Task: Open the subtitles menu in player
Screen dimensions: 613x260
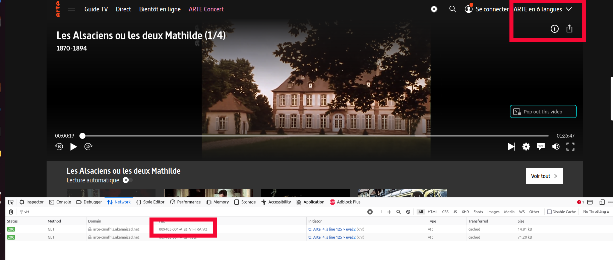Action: coord(541,147)
